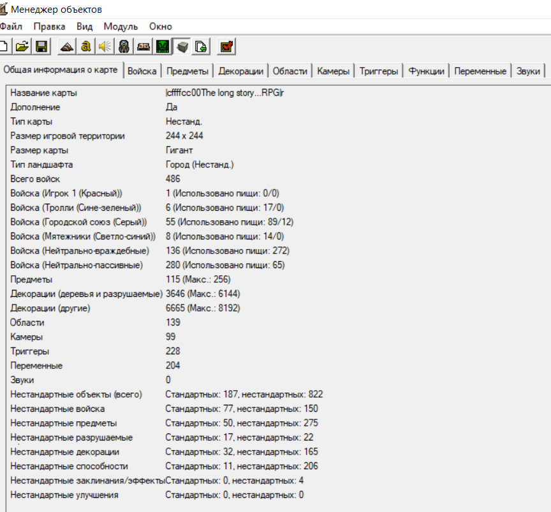551x512 pixels.
Task: Select the Нестандартные разрушаемые row
Action: [161, 437]
